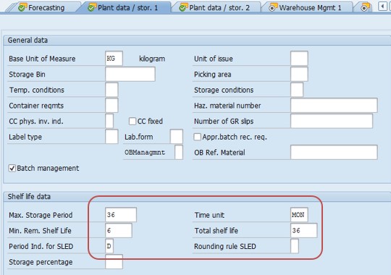Click the Min. Rem. Shelf Life field
391x275 pixels.
click(x=119, y=230)
